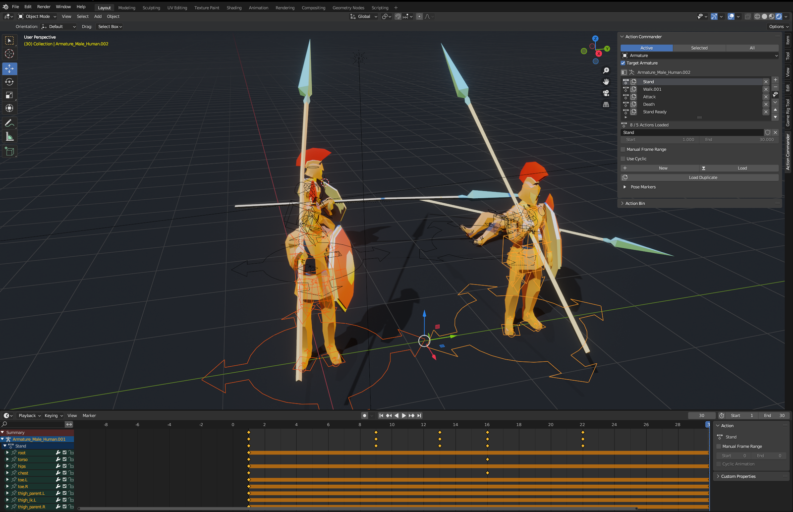
Task: Click the New action button
Action: point(663,168)
